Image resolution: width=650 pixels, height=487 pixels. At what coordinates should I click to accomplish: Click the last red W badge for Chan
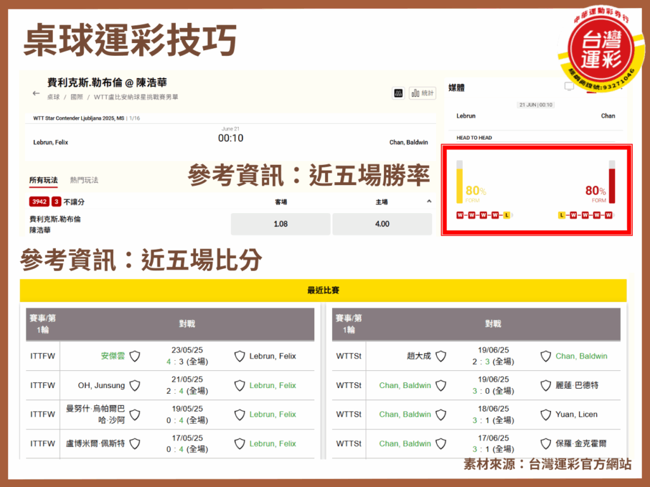coord(608,215)
